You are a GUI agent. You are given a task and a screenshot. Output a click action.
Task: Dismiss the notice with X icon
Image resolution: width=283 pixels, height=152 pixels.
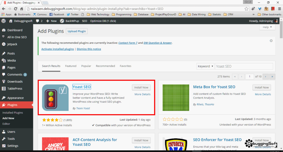tap(271, 41)
